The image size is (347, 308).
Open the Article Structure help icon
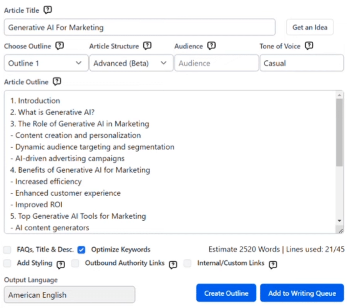(x=147, y=46)
